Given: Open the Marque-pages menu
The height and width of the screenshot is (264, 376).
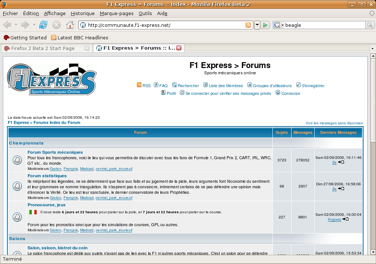Looking at the screenshot, I should pos(116,14).
